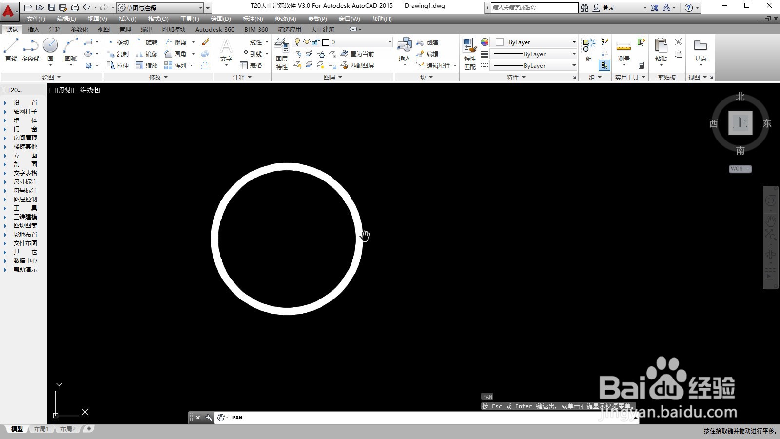Viewport: 780px width, 439px height.
Task: Open the 文件(F) menu
Action: (x=36, y=19)
